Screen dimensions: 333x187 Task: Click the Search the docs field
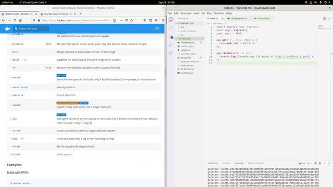[x=31, y=29]
